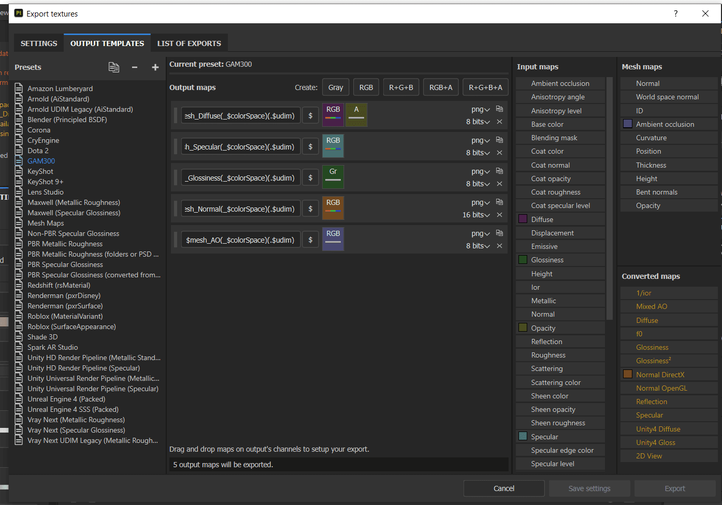The width and height of the screenshot is (722, 505).
Task: Delete the Diffuse output map row
Action: 499,122
